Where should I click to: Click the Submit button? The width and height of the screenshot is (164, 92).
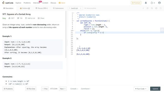[x=155, y=89]
